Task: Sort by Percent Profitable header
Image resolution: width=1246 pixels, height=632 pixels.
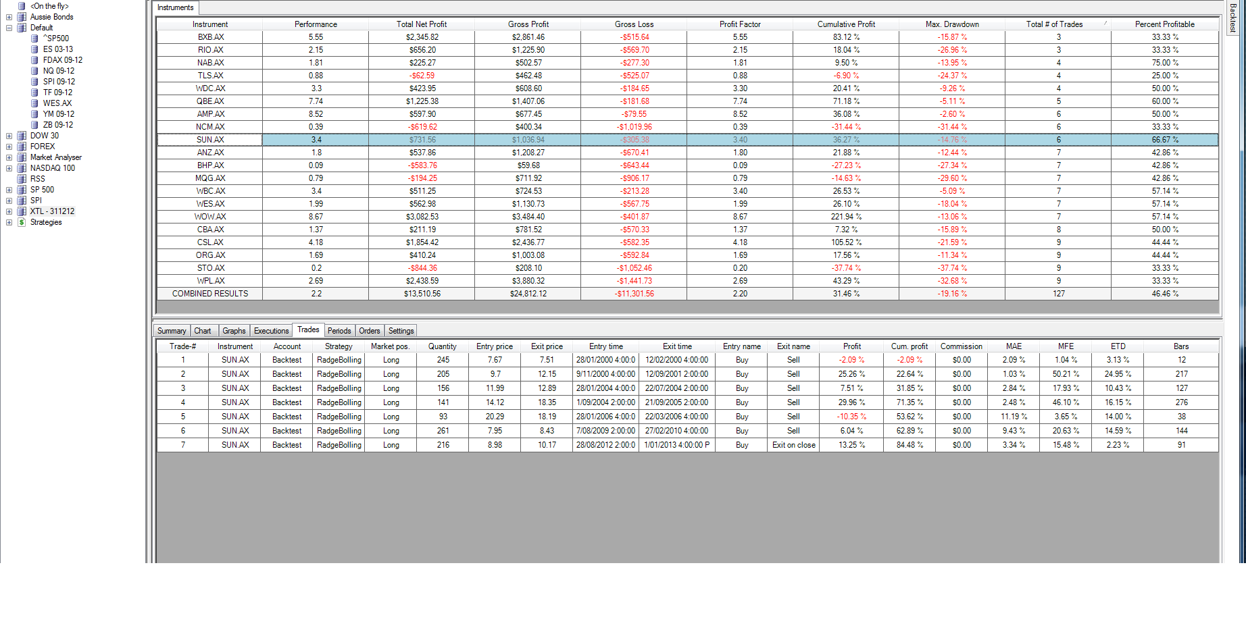Action: [1165, 24]
